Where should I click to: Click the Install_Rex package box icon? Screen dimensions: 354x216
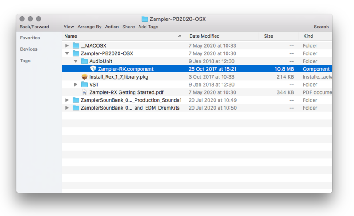coord(85,77)
